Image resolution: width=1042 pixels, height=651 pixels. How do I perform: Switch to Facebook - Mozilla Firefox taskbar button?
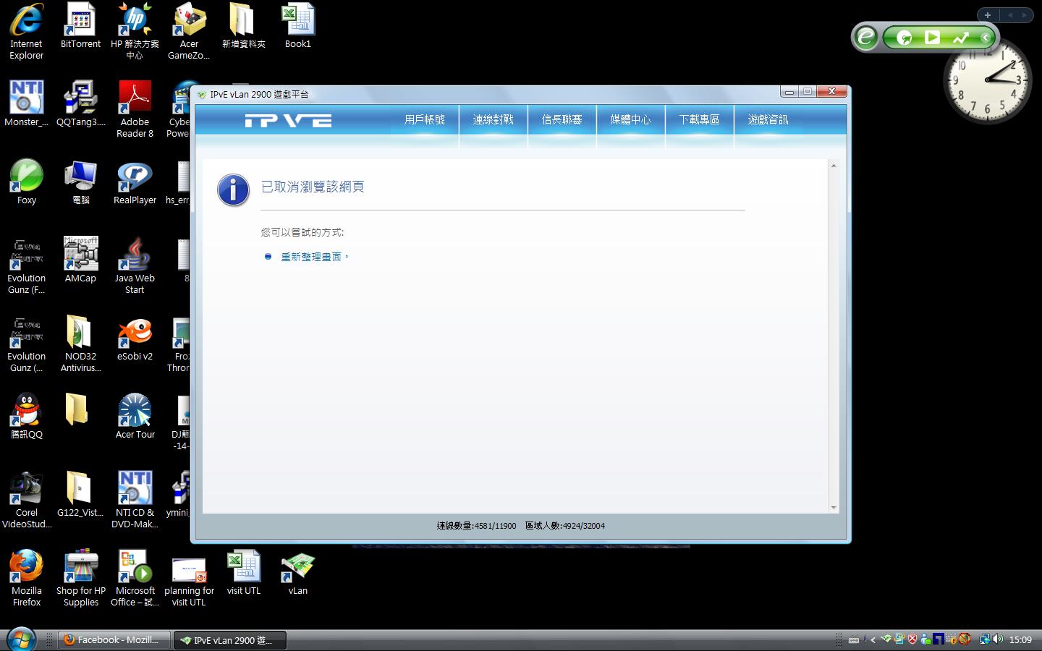(x=114, y=640)
